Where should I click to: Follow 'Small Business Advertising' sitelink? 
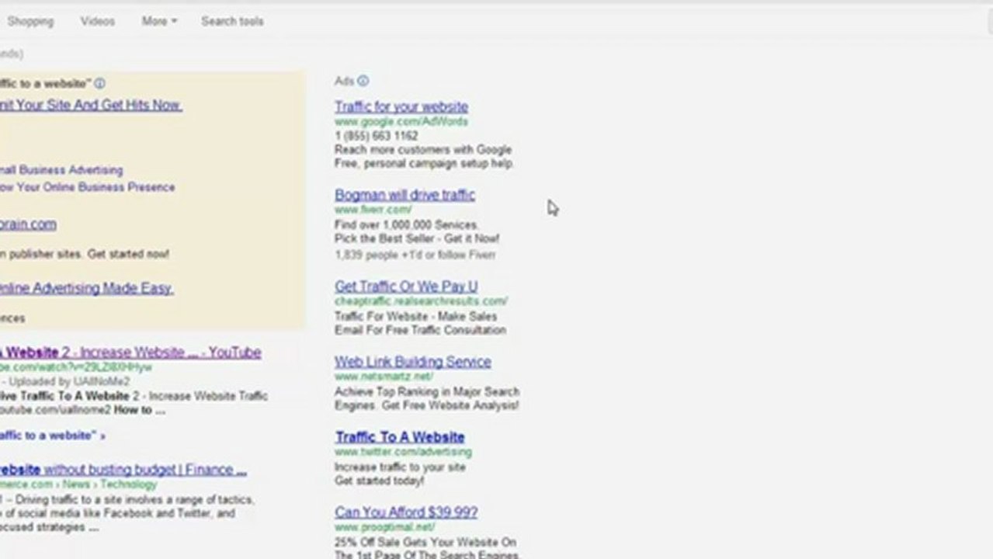(61, 170)
